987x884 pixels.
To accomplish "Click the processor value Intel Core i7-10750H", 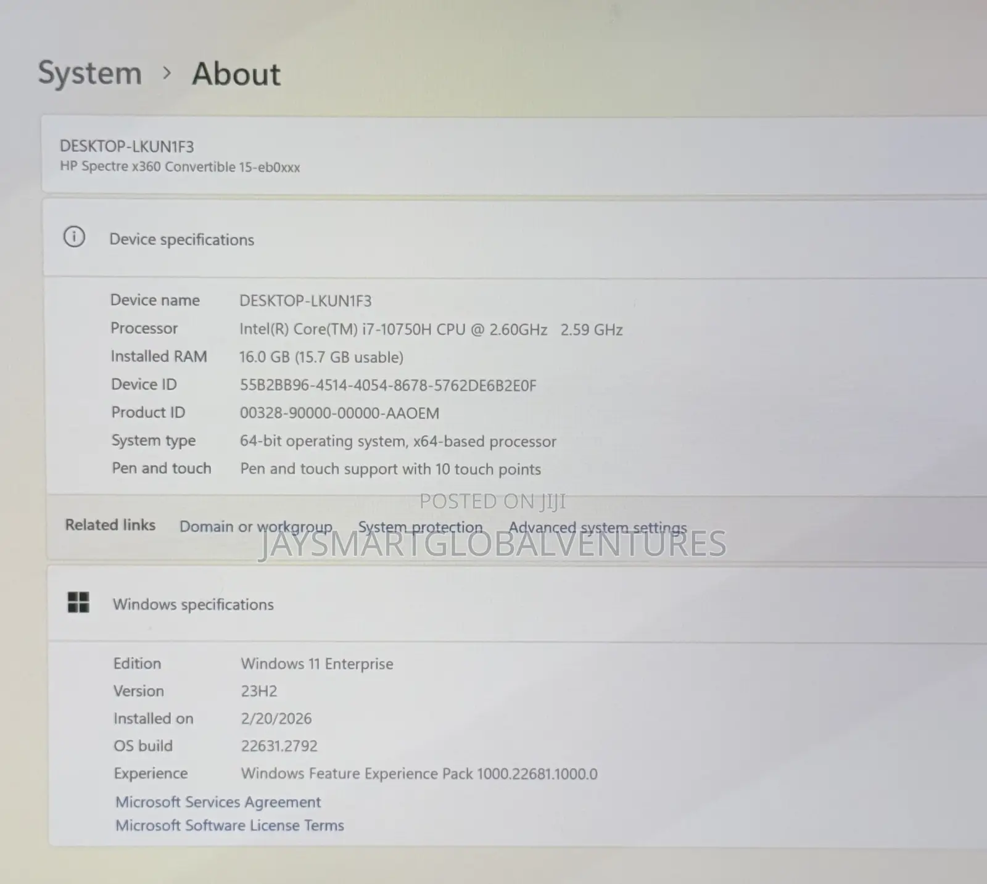I will click(x=431, y=329).
